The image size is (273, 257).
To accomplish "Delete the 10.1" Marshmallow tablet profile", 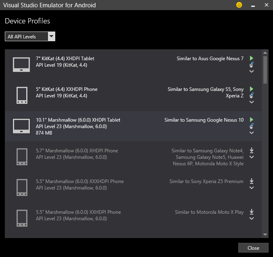I will [x=252, y=126].
